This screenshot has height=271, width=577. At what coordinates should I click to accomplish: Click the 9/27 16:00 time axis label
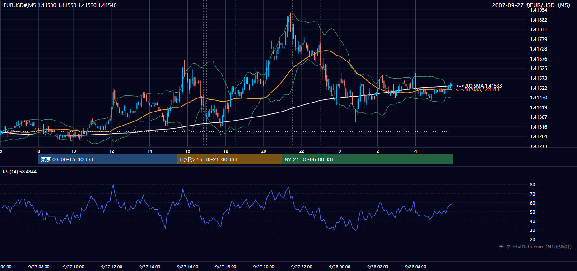(189, 266)
